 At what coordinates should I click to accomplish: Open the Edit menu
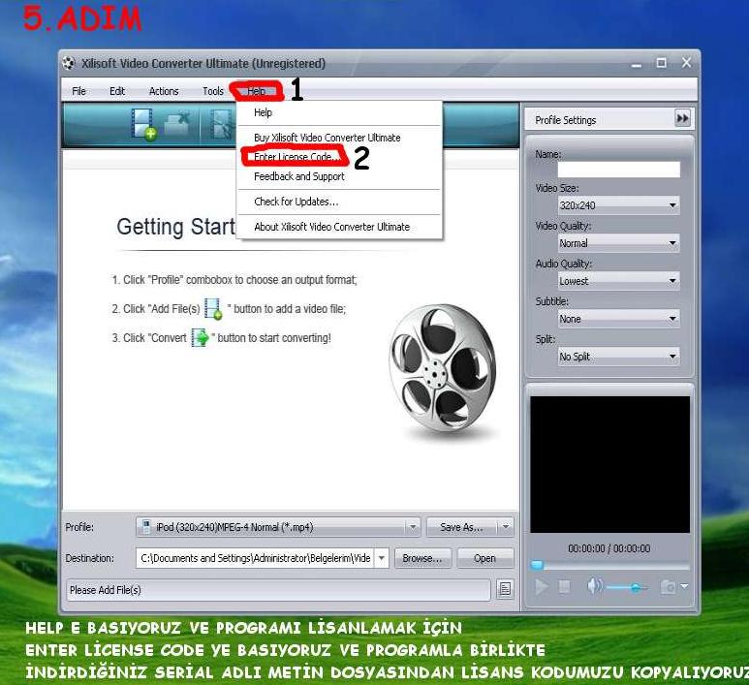[x=117, y=91]
